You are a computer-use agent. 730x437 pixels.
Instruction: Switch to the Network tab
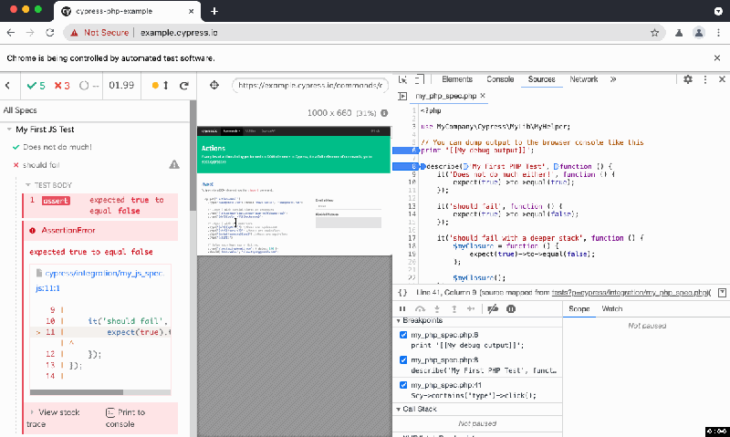pyautogui.click(x=583, y=79)
